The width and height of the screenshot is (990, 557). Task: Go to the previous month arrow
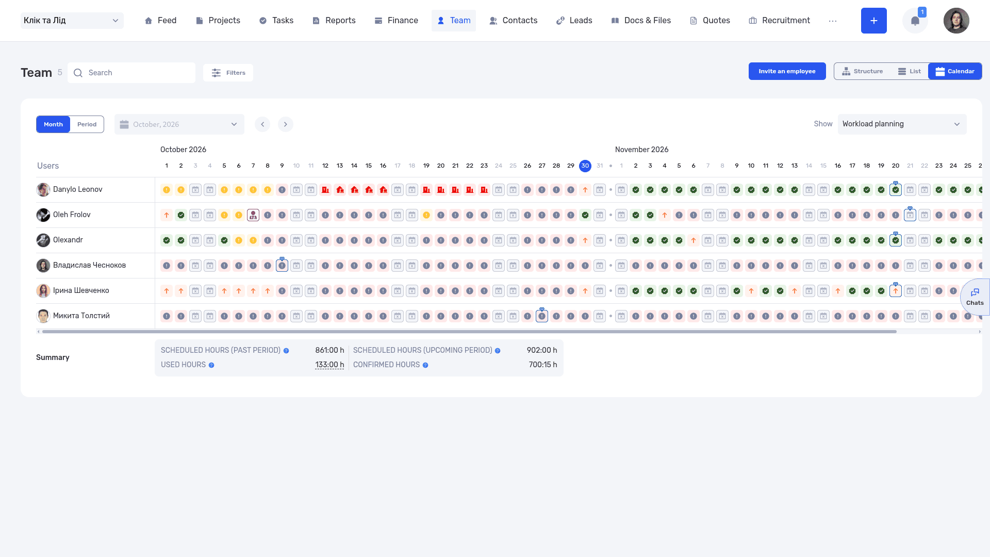pyautogui.click(x=262, y=124)
